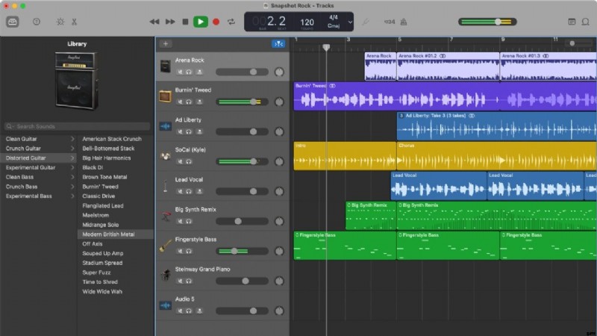Open the Library panel icon

[x=13, y=22]
